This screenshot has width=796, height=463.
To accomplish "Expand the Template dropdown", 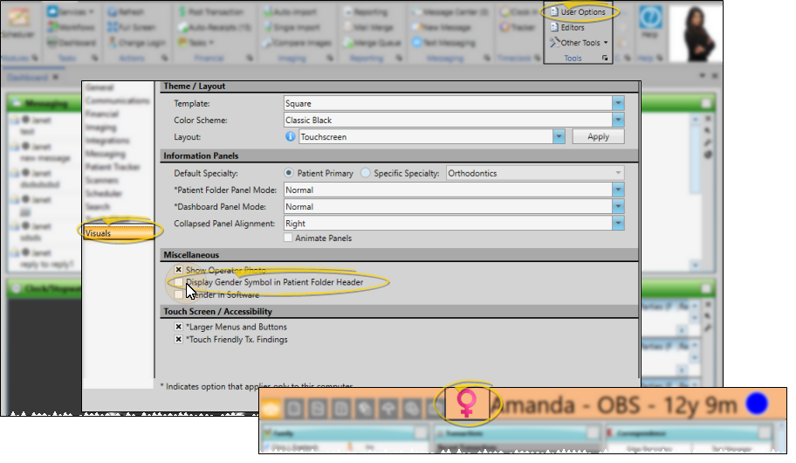I will pos(618,103).
